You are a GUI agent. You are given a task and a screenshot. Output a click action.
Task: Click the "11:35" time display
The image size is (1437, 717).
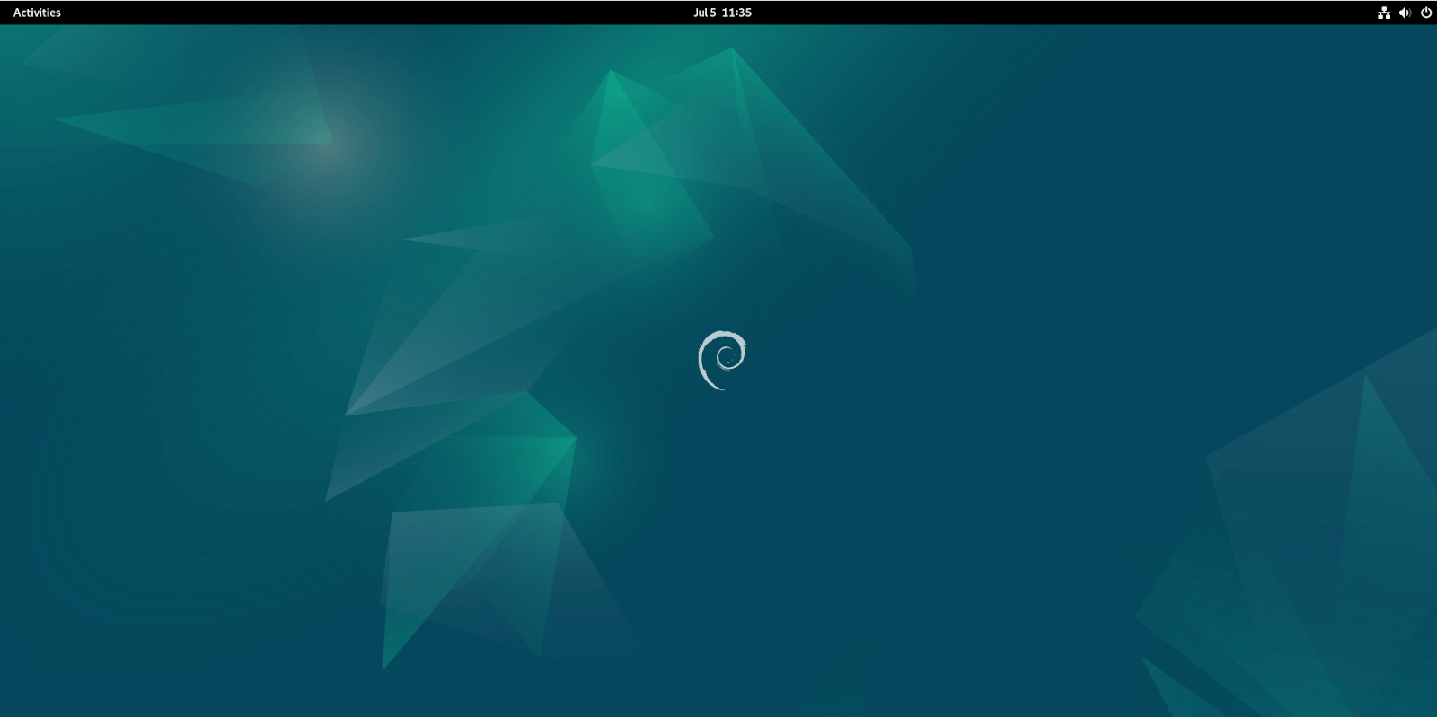[x=736, y=13]
